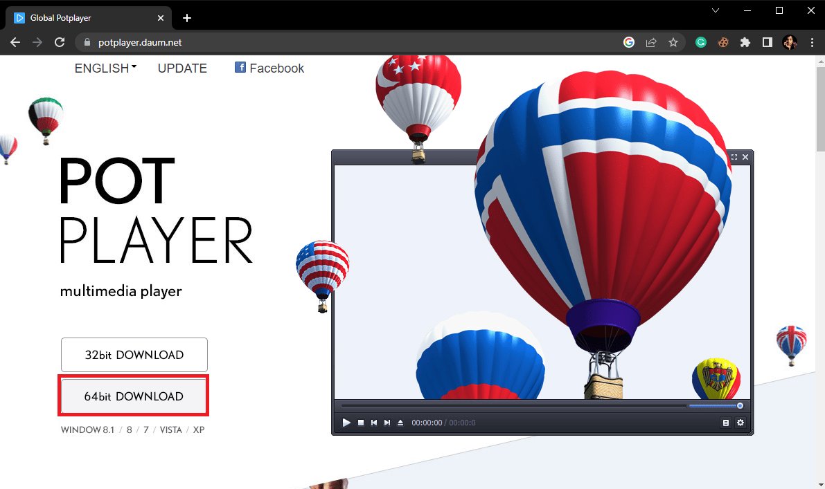
Task: Click the 'multimedia player' tagline
Action: coord(121,291)
